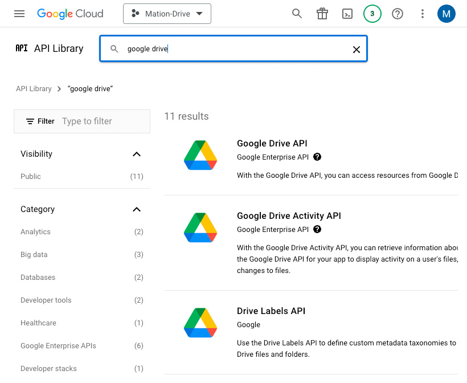467x383 pixels.
Task: Clear the google drive search text
Action: (x=357, y=50)
